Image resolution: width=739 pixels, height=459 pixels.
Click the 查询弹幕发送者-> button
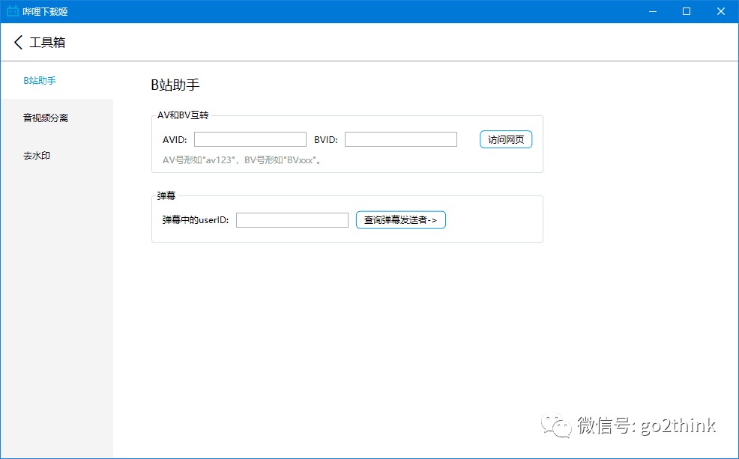(401, 220)
